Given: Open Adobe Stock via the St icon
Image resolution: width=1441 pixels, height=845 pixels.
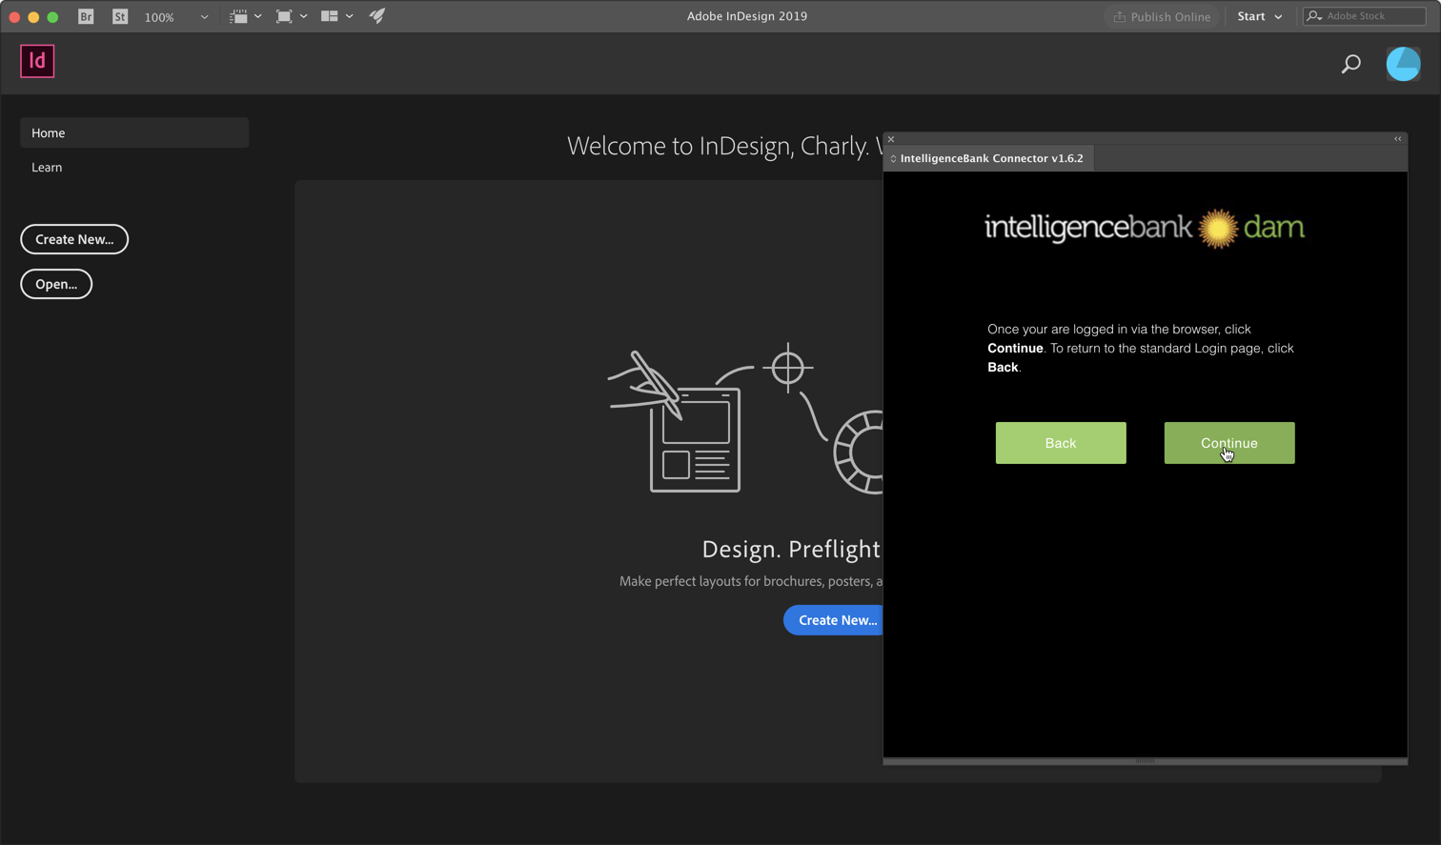Looking at the screenshot, I should (120, 16).
